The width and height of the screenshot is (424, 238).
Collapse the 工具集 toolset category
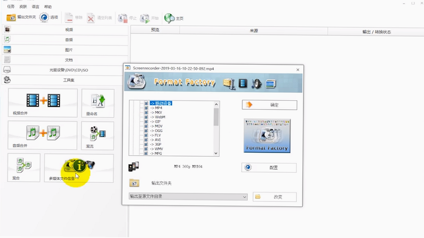pos(65,80)
